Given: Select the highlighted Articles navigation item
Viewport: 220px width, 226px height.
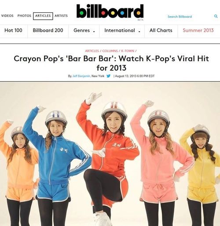Looking at the screenshot, I should [x=43, y=16].
